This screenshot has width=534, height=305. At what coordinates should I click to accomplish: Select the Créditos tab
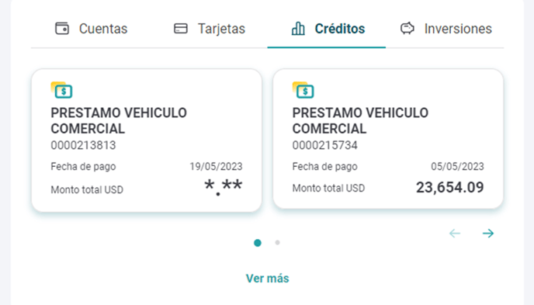[x=327, y=29]
